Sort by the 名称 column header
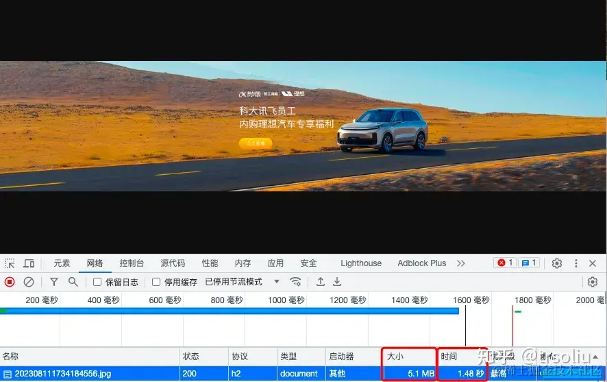The image size is (607, 382). (90, 357)
